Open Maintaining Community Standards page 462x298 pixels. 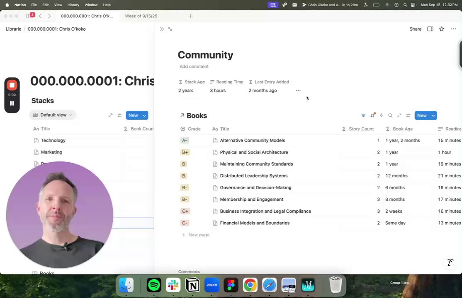(x=256, y=164)
